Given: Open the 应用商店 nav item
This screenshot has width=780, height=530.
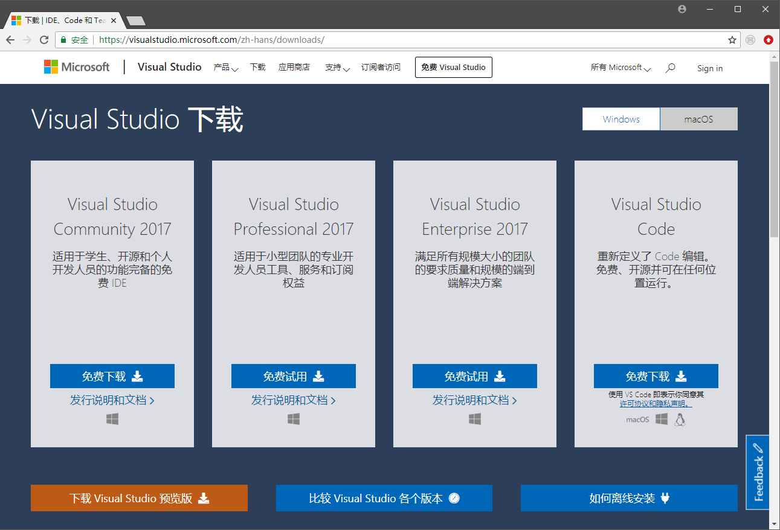Looking at the screenshot, I should pos(294,68).
